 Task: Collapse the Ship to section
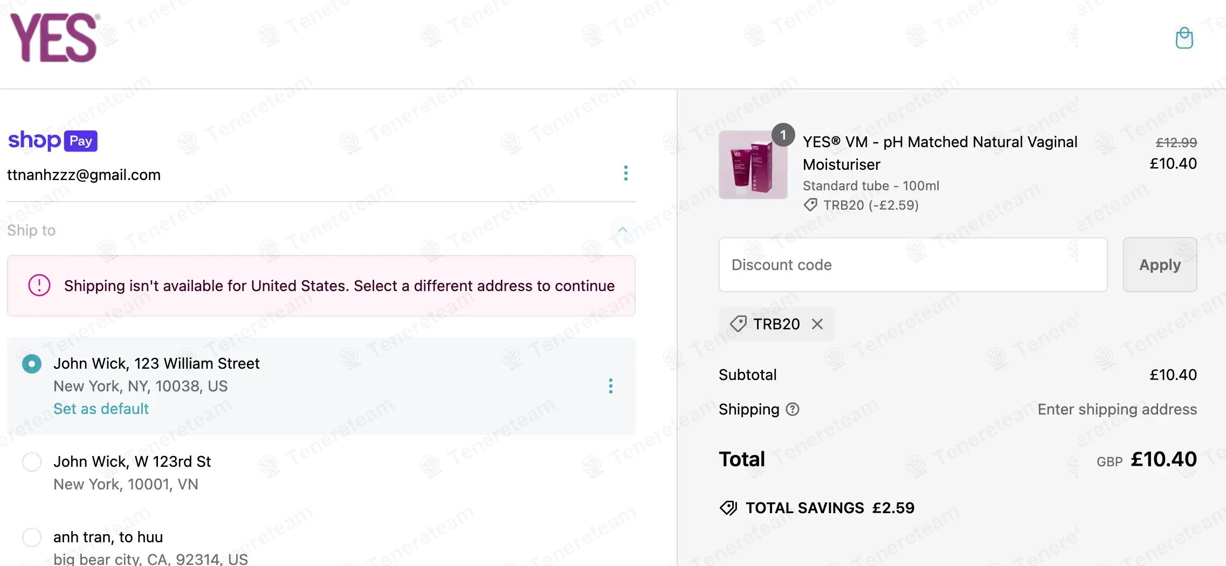click(x=622, y=230)
